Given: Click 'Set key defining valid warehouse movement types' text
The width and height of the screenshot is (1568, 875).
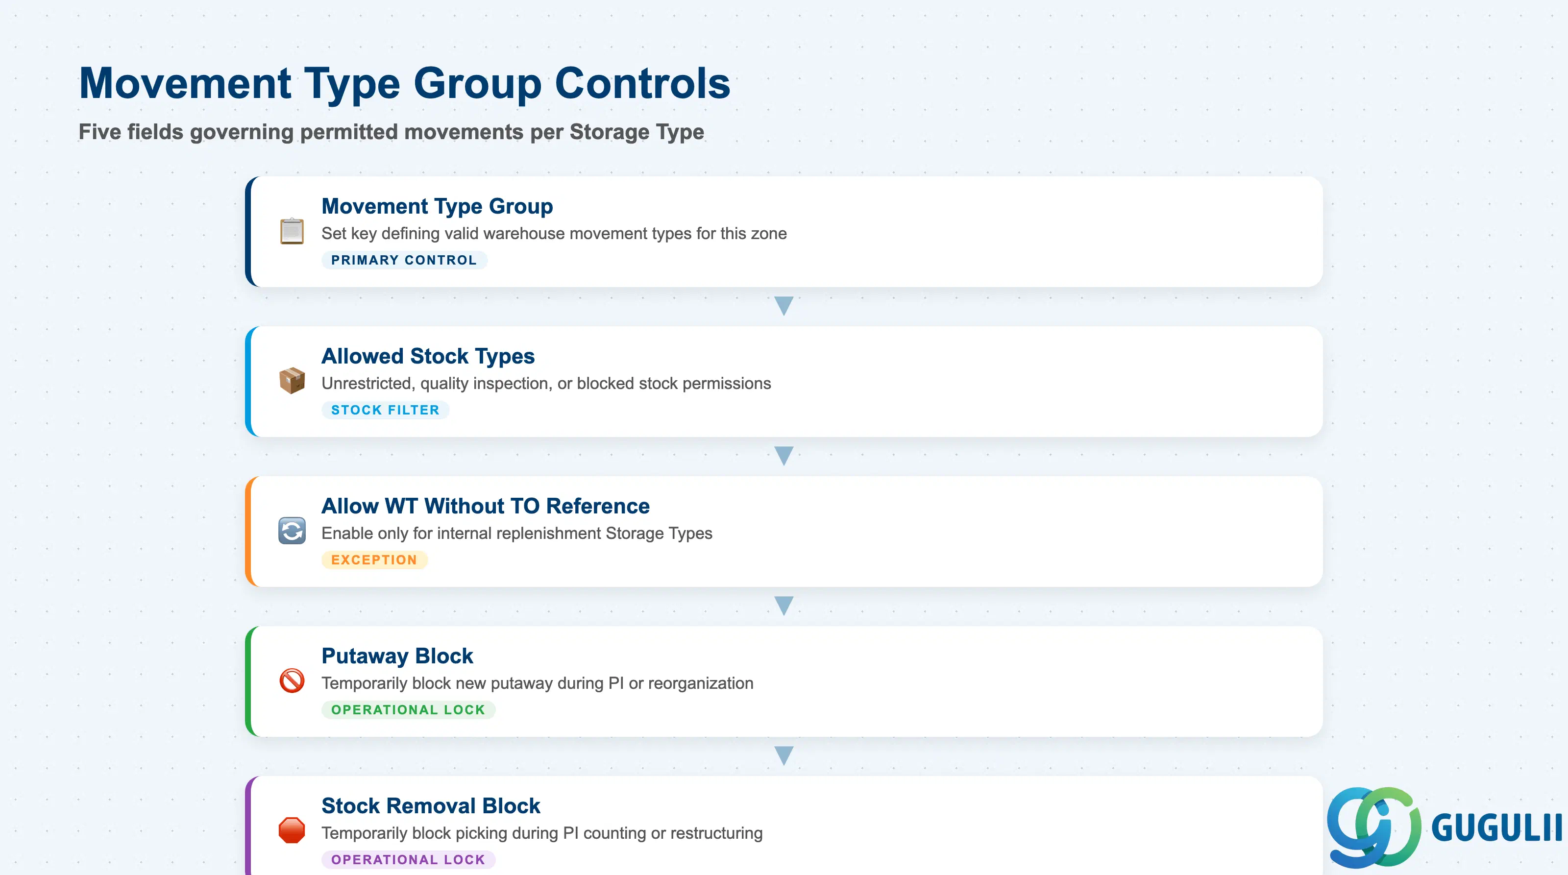Looking at the screenshot, I should click(x=554, y=233).
